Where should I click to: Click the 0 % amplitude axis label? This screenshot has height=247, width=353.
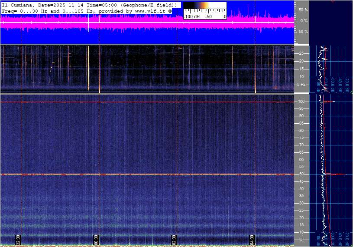304,20
